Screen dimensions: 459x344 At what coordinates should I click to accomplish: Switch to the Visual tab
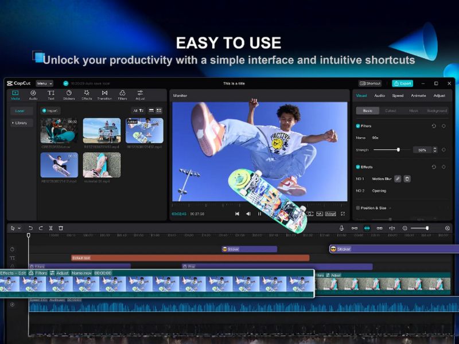[361, 96]
